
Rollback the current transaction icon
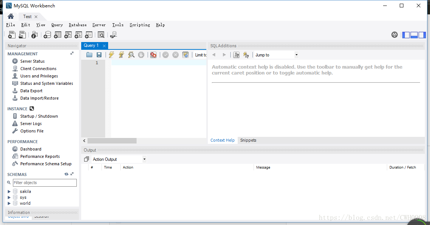tap(176, 55)
